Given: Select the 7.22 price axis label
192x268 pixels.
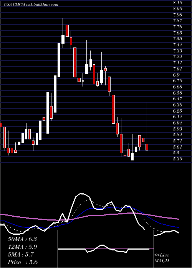Looking at the screenshot, I should (177, 57).
